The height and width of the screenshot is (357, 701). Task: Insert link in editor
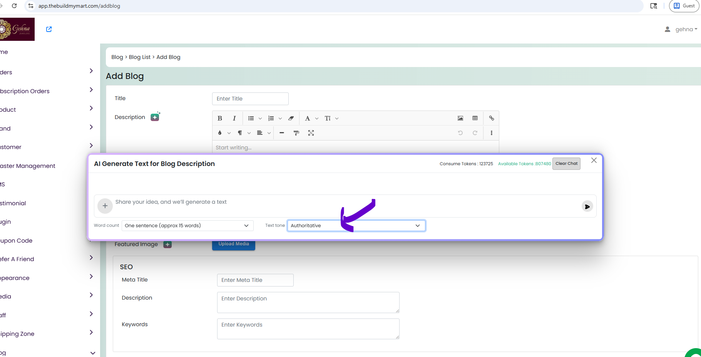[492, 118]
